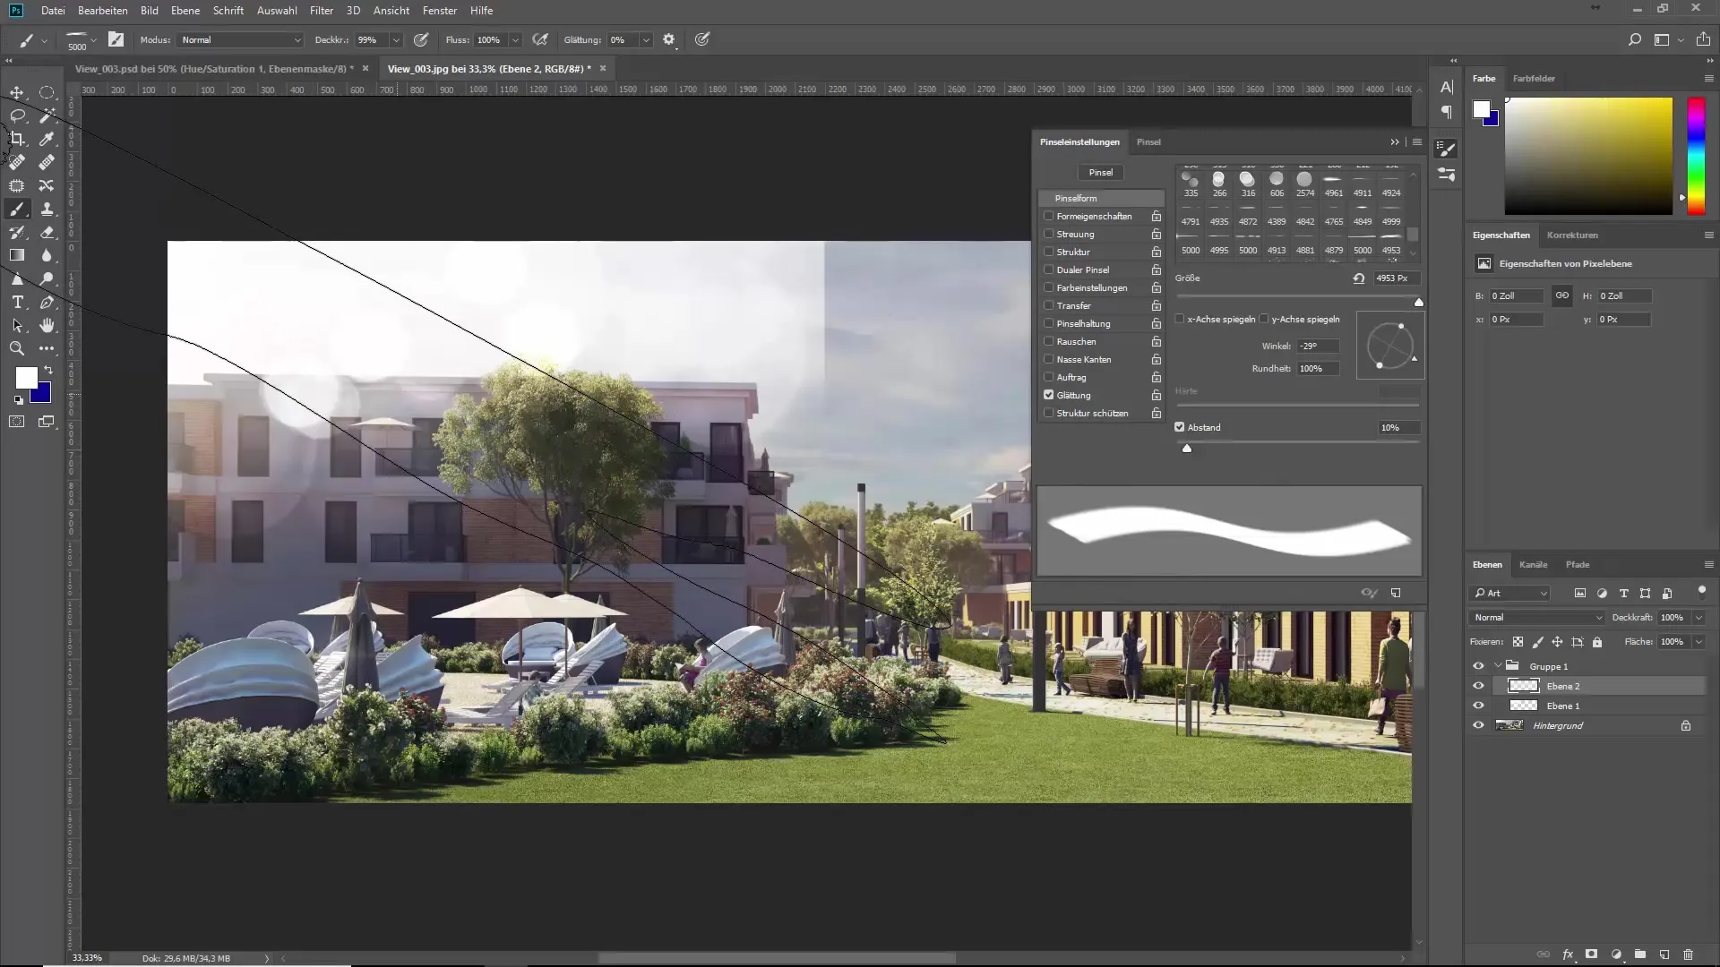Switch to the Kanäle tab
The height and width of the screenshot is (967, 1720).
[x=1533, y=565]
